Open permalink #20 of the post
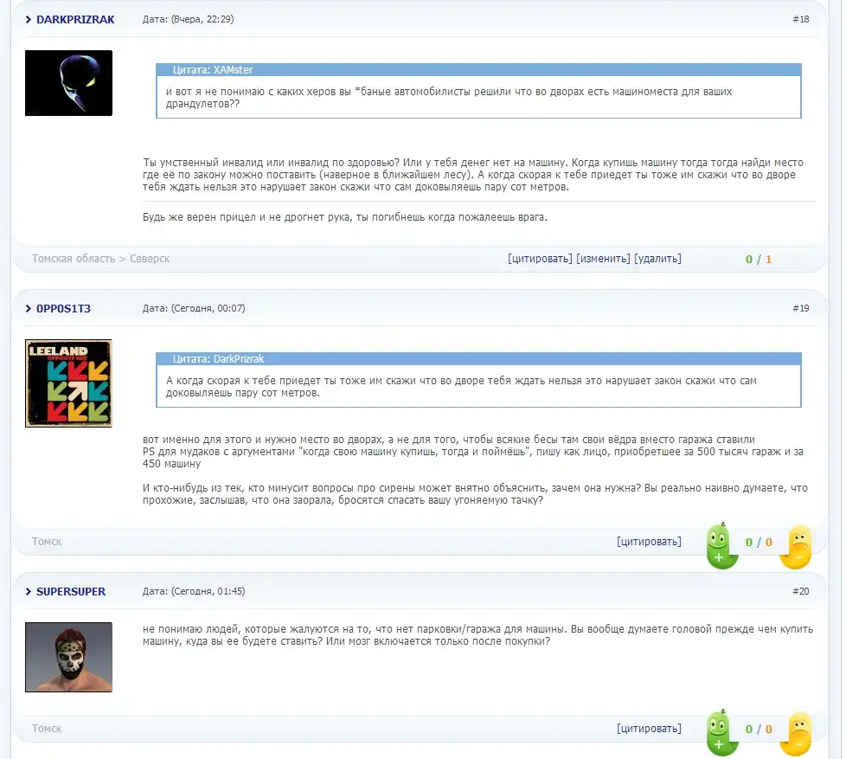 coord(800,592)
